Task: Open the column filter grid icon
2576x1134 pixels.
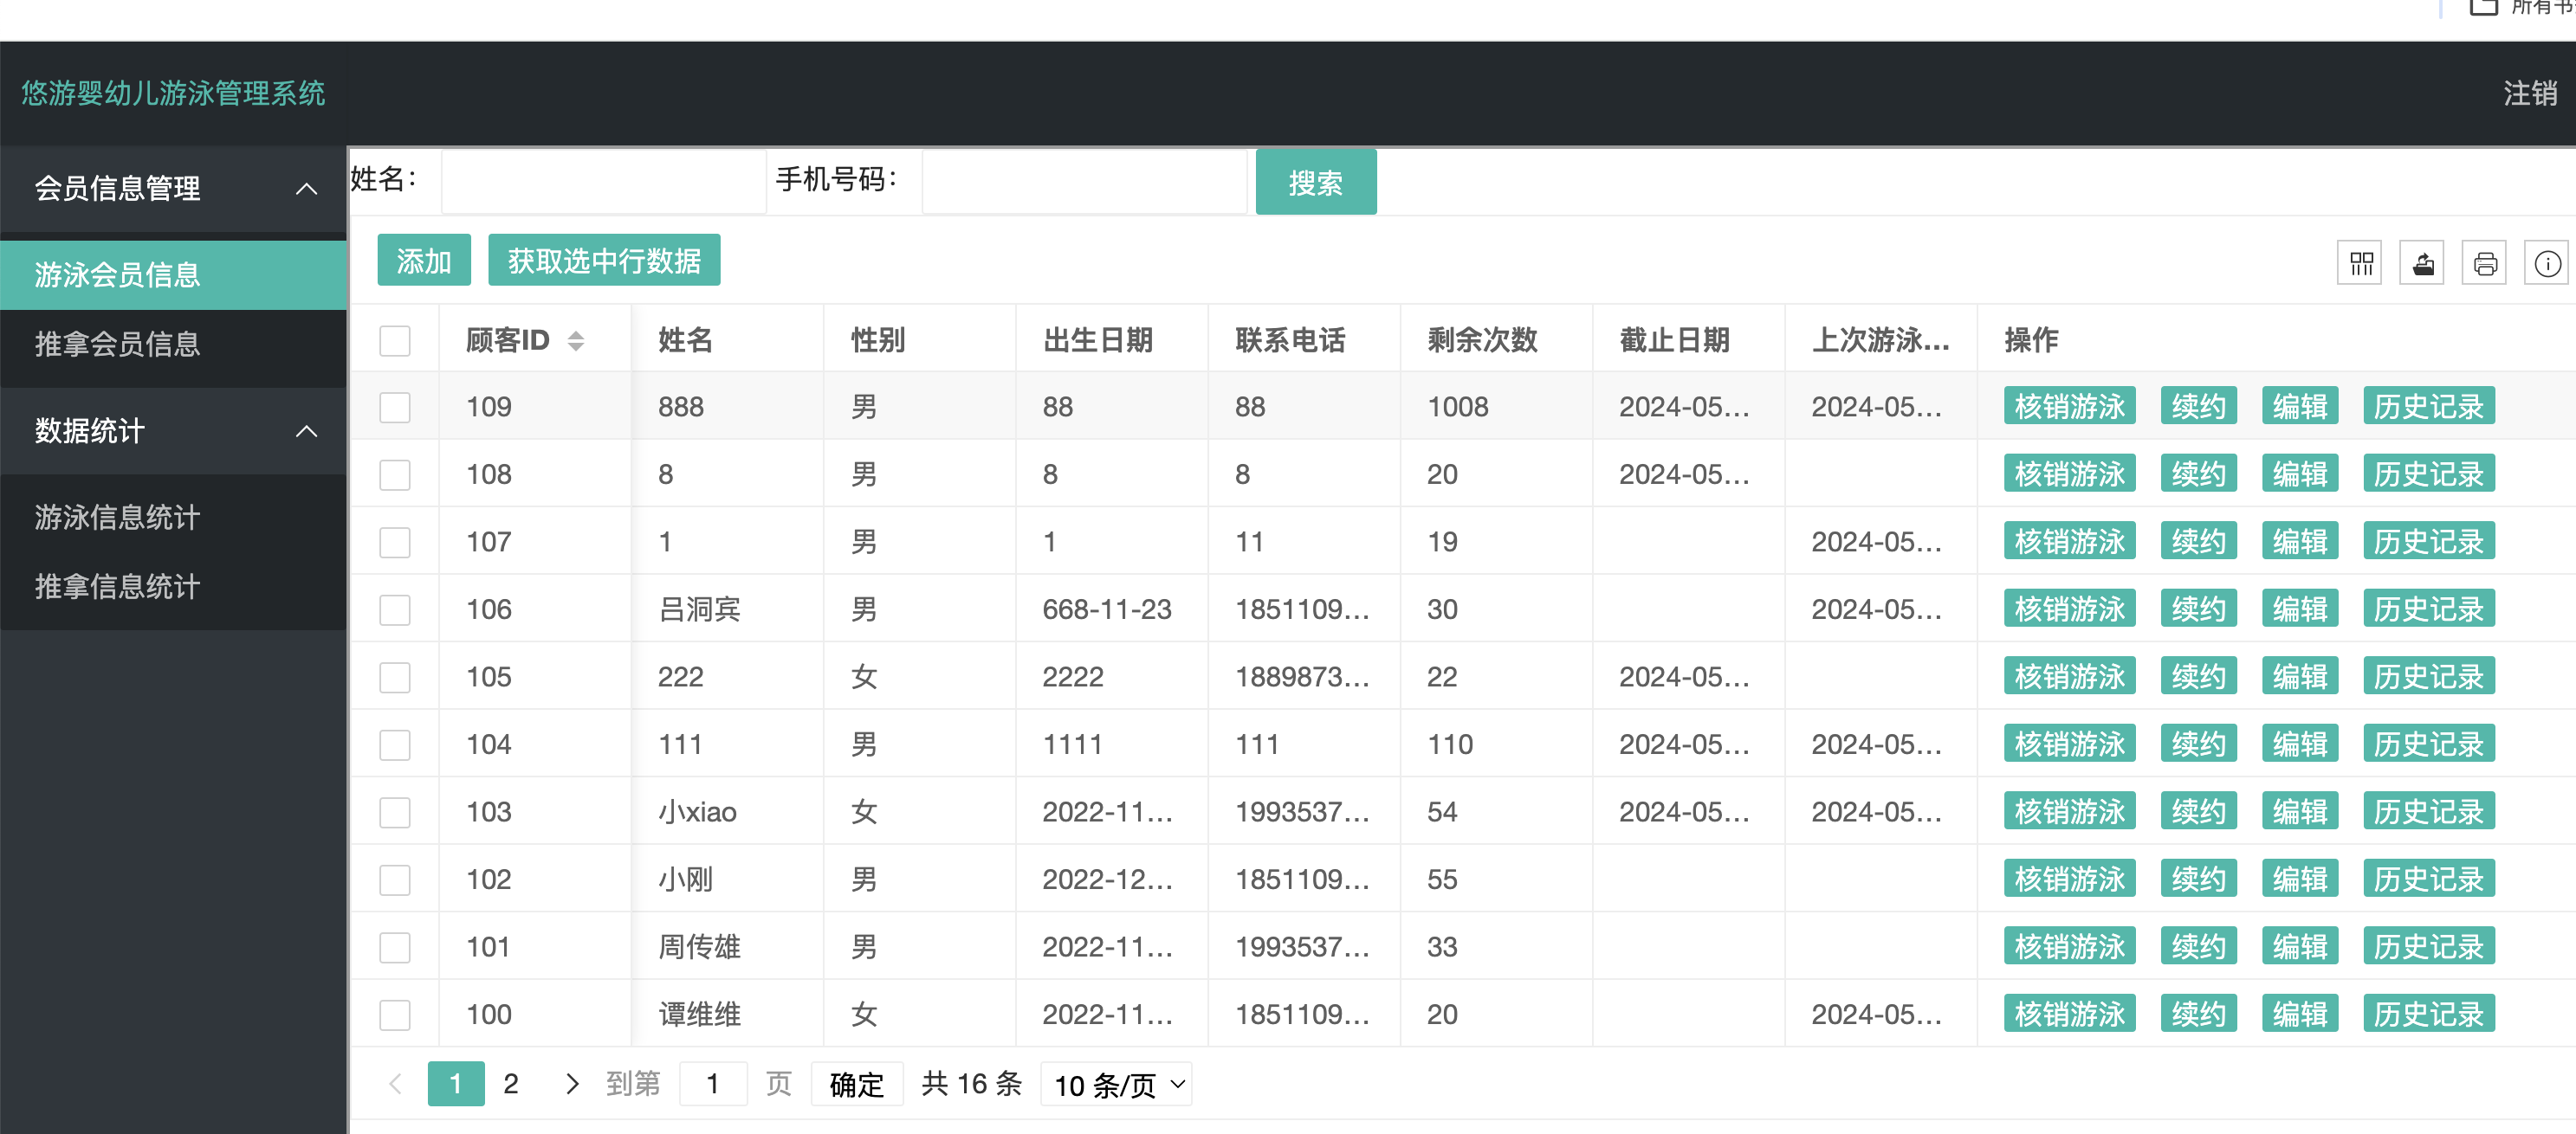Action: pyautogui.click(x=2360, y=264)
